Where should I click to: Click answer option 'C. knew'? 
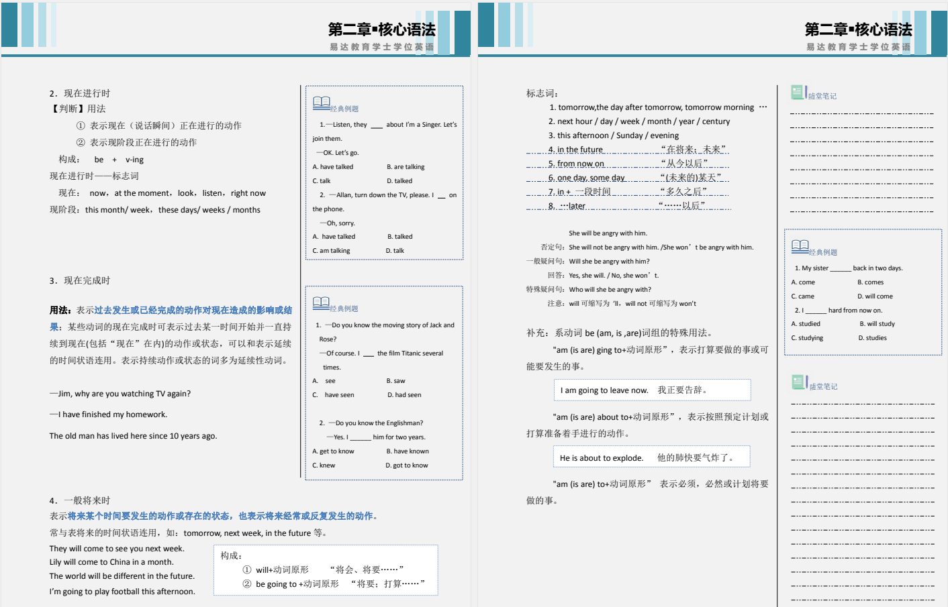click(x=324, y=465)
